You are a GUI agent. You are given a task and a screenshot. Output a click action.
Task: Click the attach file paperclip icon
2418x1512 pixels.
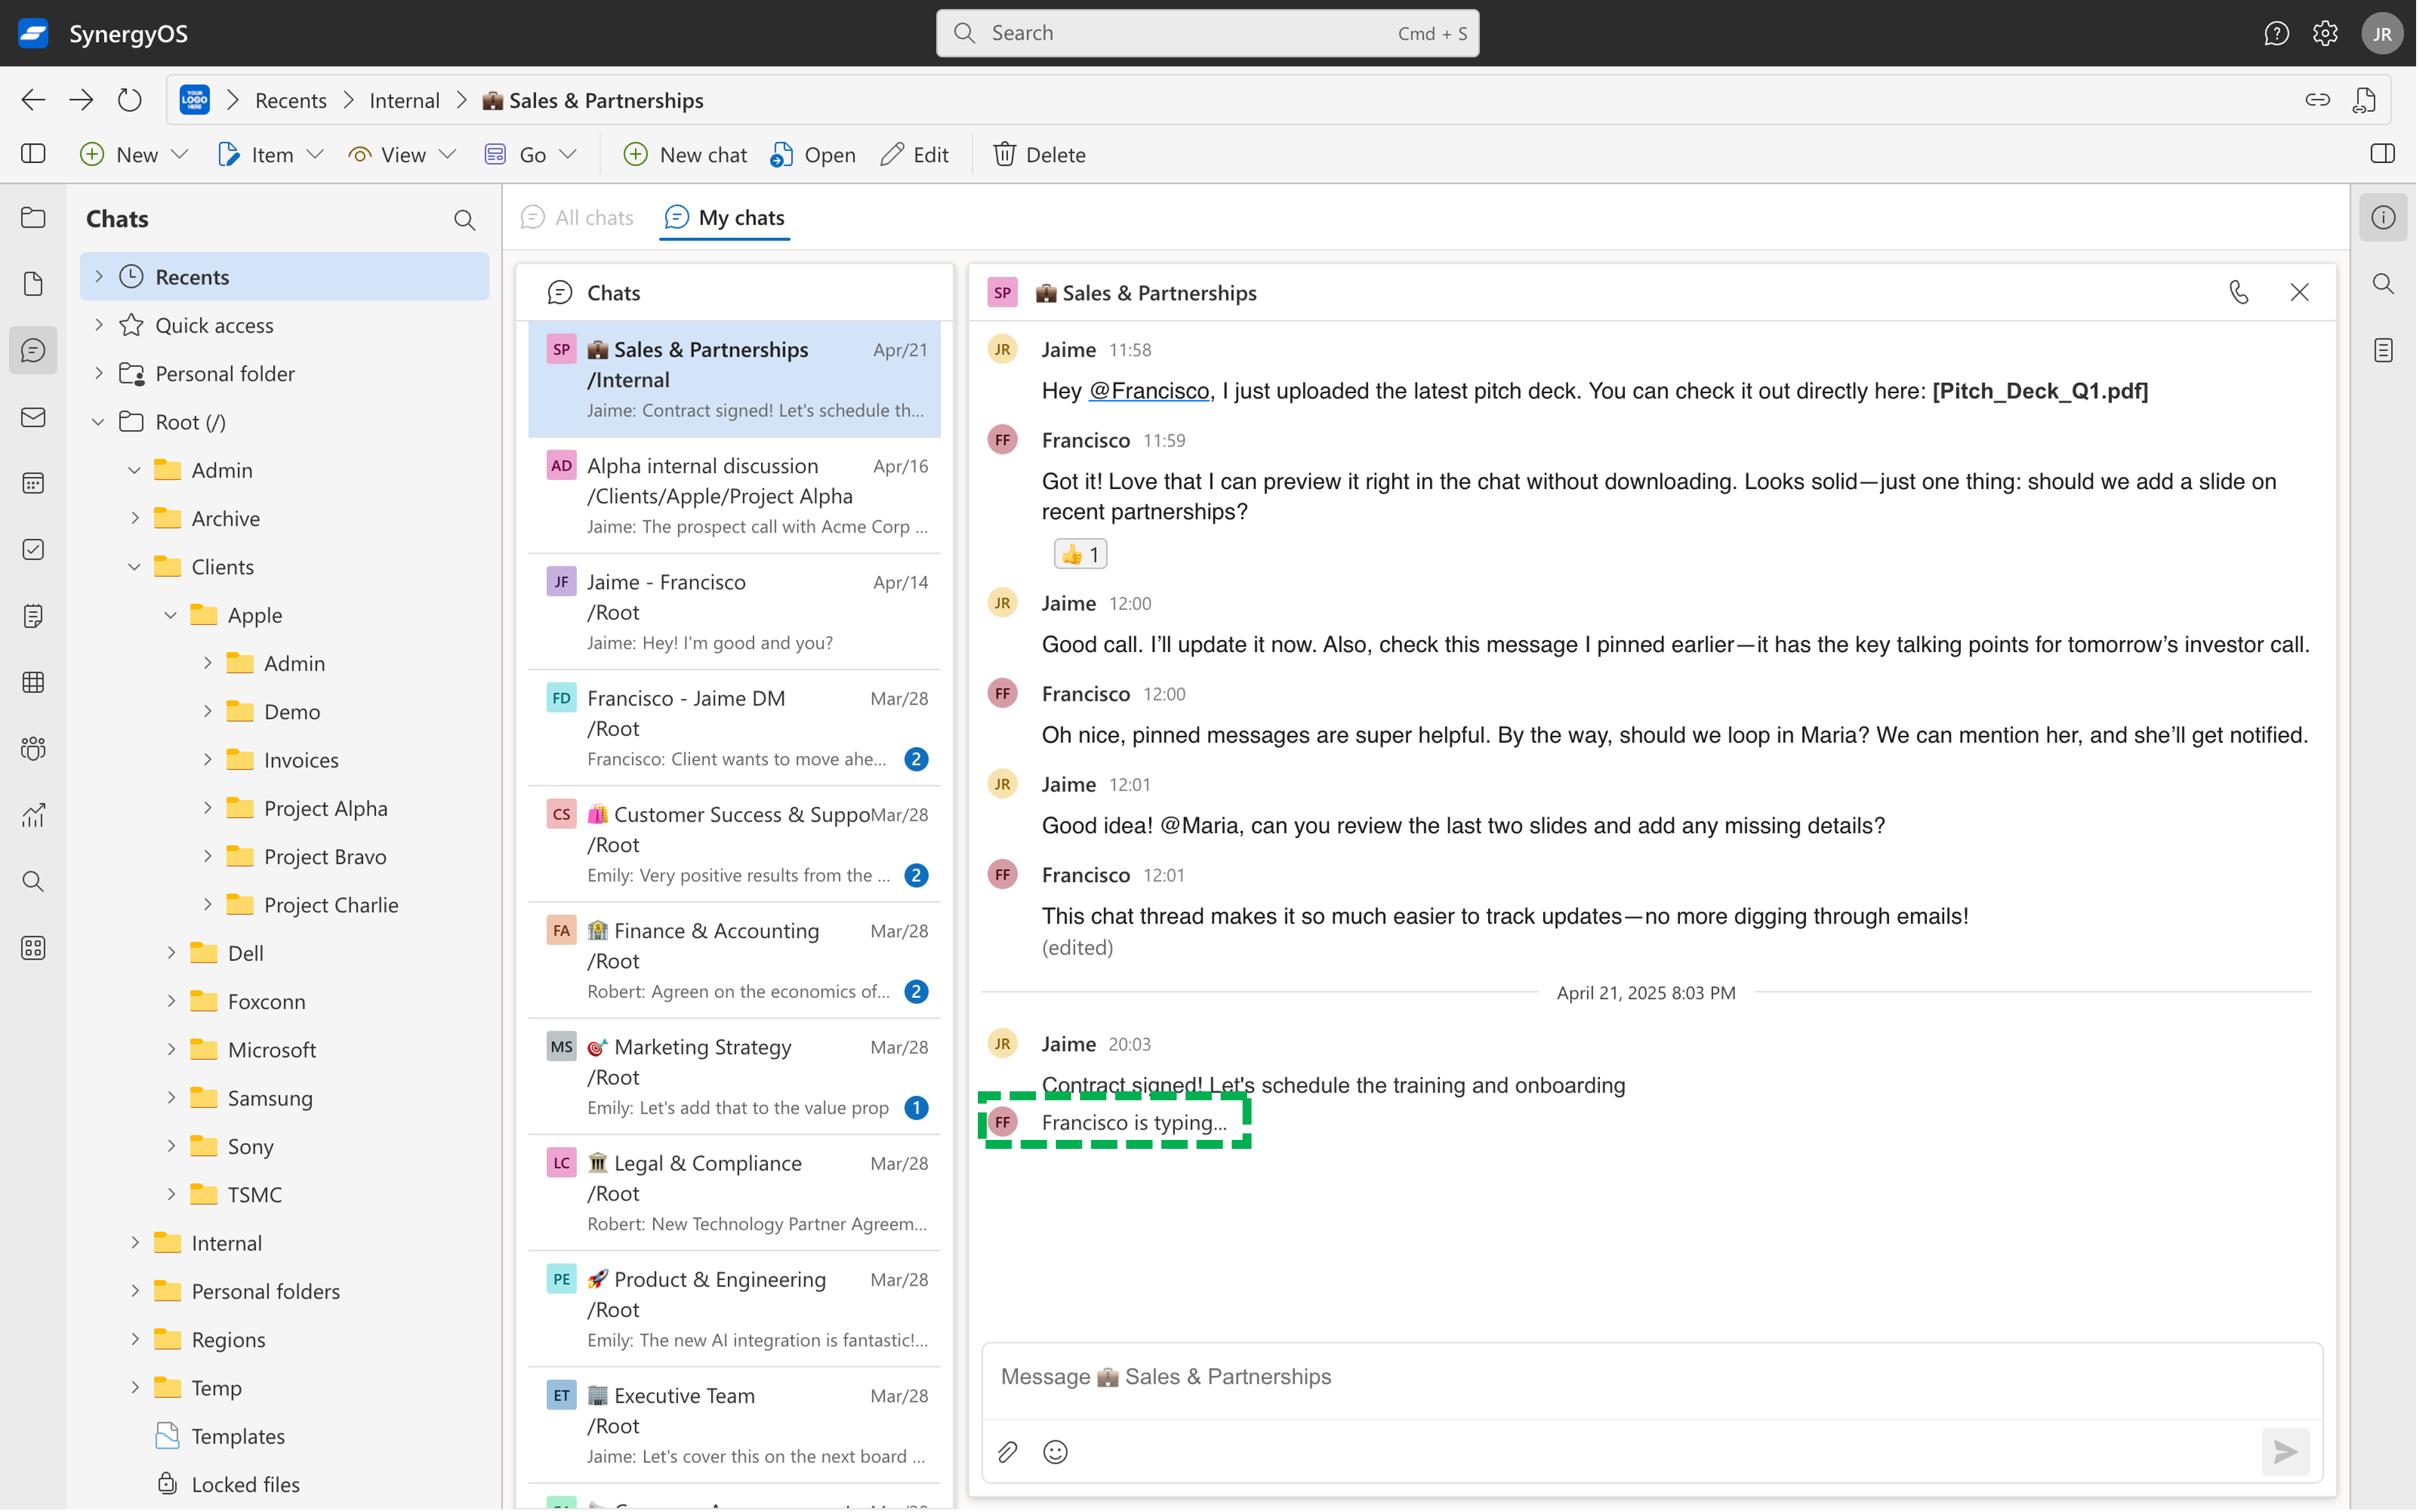(x=1007, y=1451)
